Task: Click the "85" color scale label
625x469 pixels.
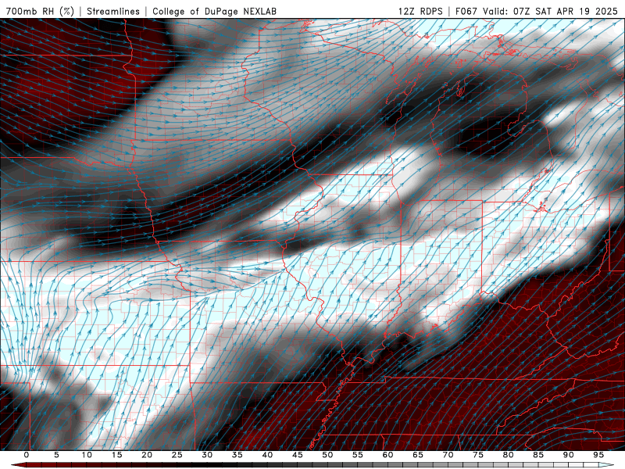Action: pos(538,455)
